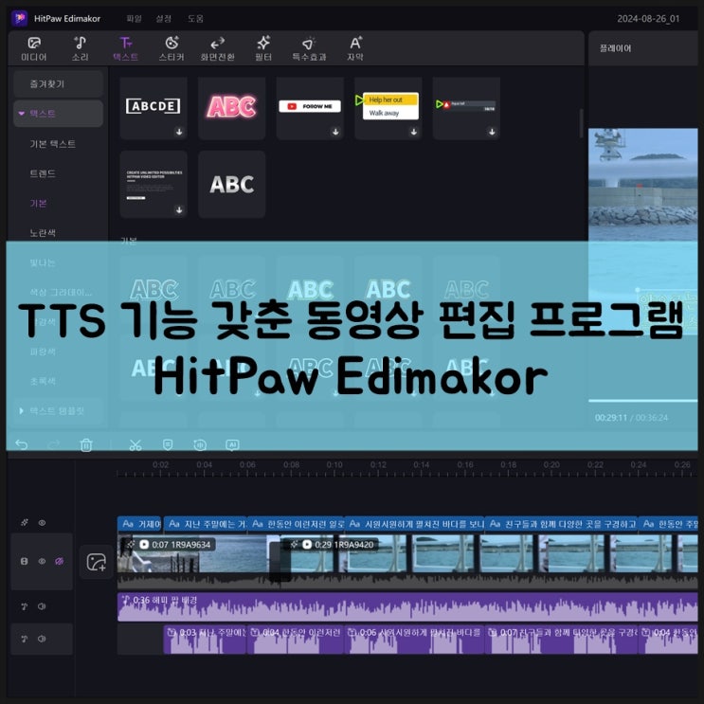Click the player progress bar
The width and height of the screenshot is (704, 704).
pos(643,401)
